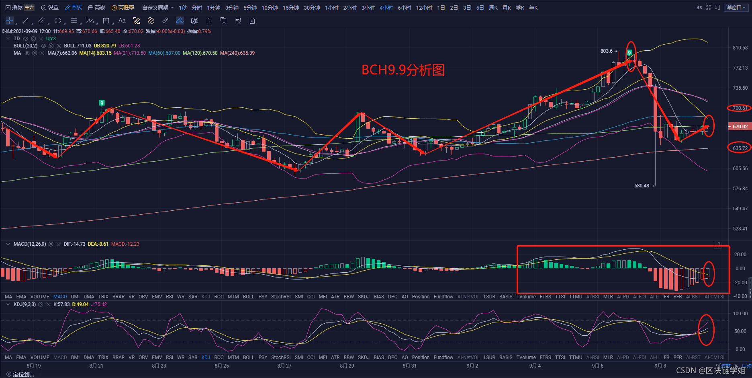
Task: Switch to the 1小时 timeframe
Action: point(331,8)
